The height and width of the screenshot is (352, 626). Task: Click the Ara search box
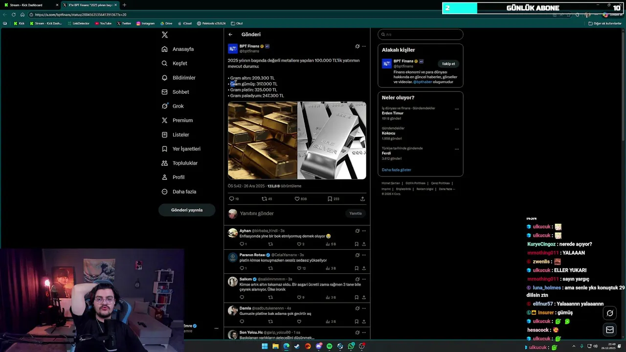tap(421, 35)
